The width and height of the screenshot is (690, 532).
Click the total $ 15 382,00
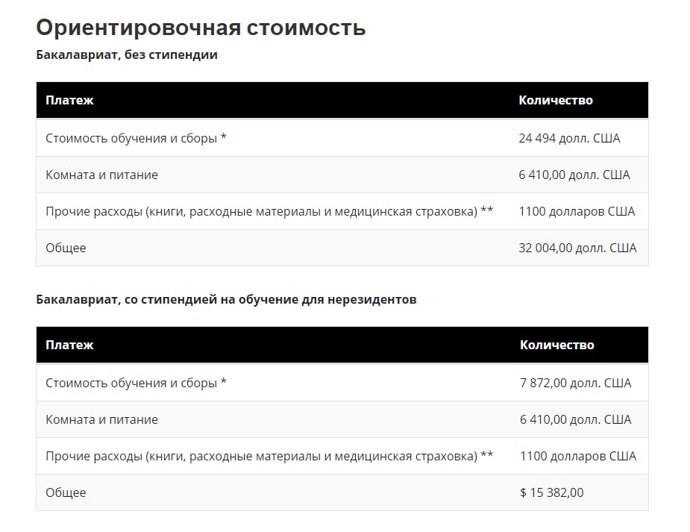(551, 492)
